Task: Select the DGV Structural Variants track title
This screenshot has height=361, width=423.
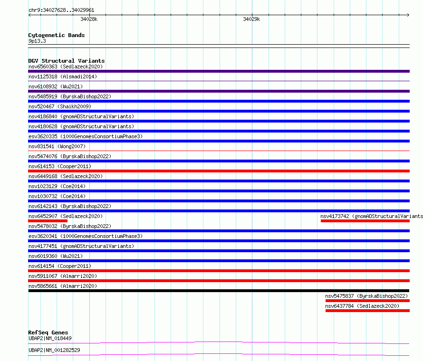Action: [x=67, y=61]
